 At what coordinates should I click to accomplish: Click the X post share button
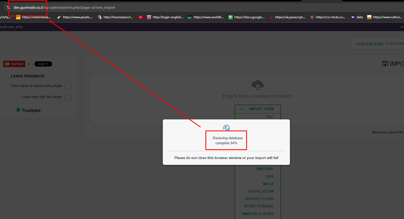tap(43, 64)
